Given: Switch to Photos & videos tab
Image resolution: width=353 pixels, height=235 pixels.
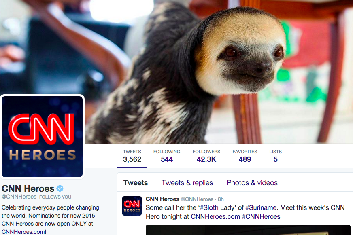Looking at the screenshot, I should 252,183.
